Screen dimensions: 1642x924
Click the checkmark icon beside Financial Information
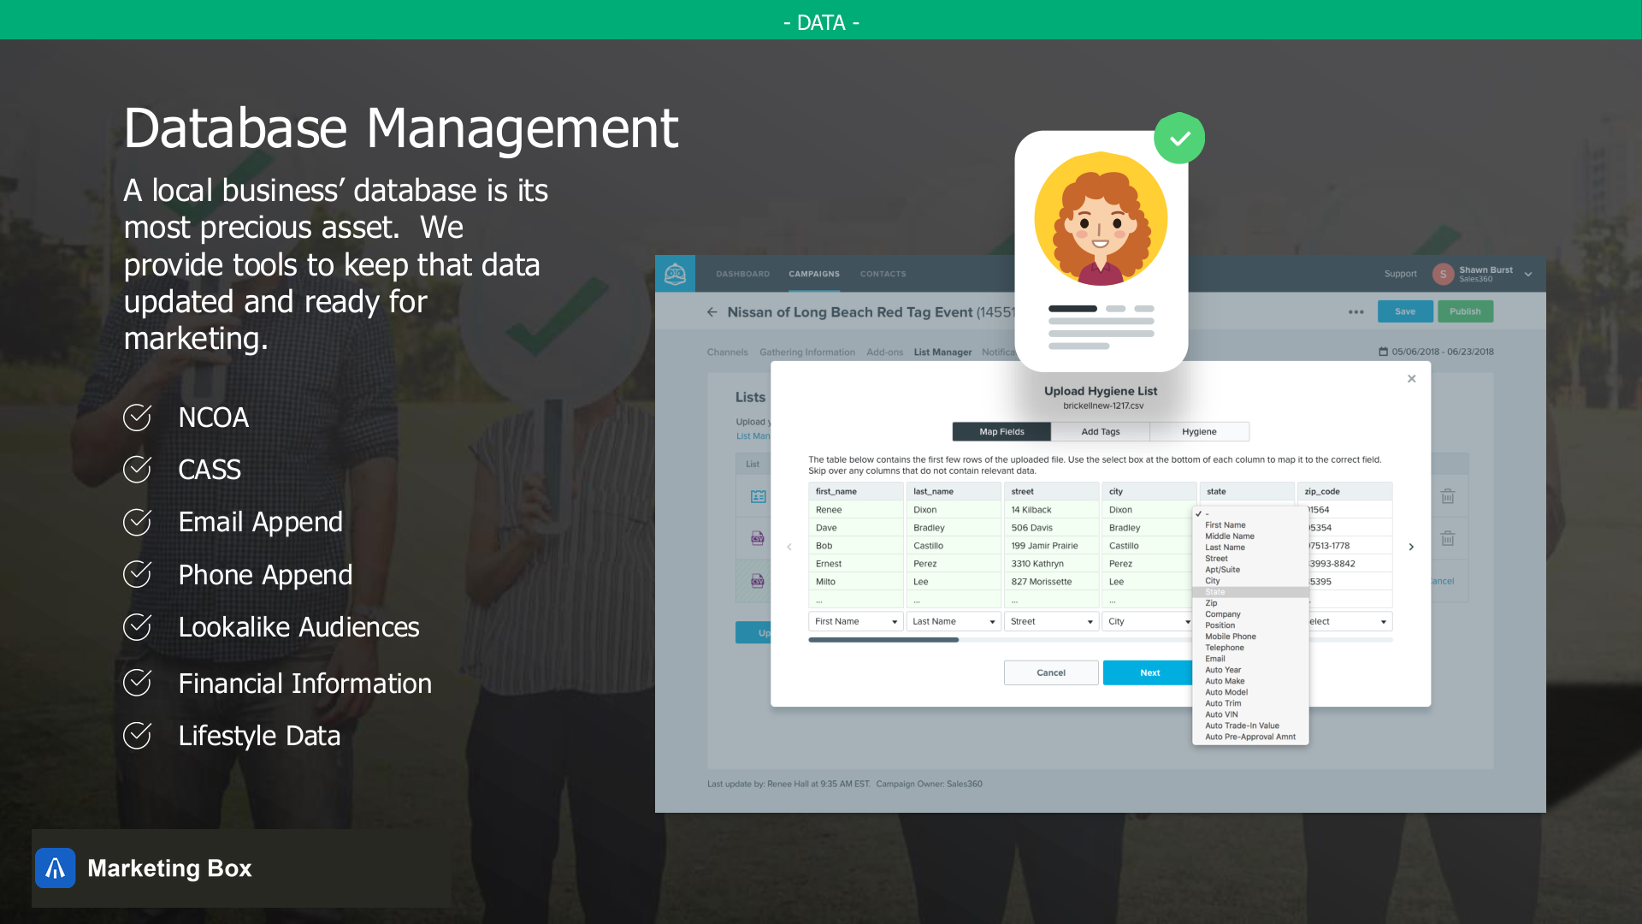tap(137, 683)
